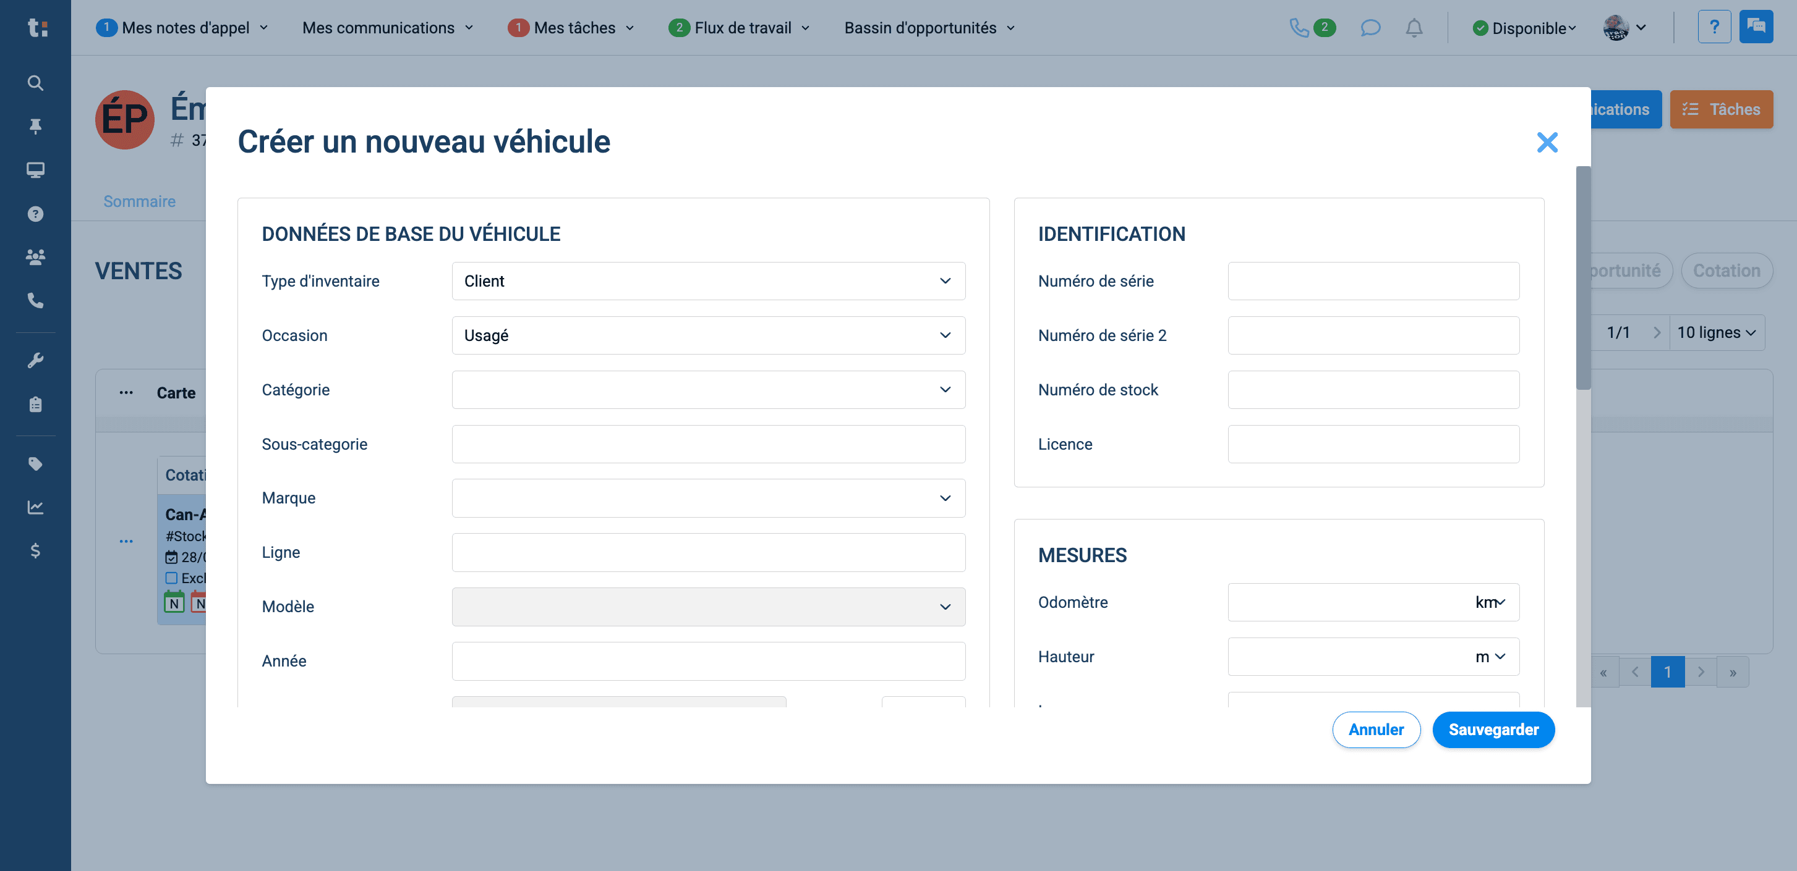Open the Bassin d'opportunités menu
This screenshot has height=871, width=1797.
coord(929,28)
